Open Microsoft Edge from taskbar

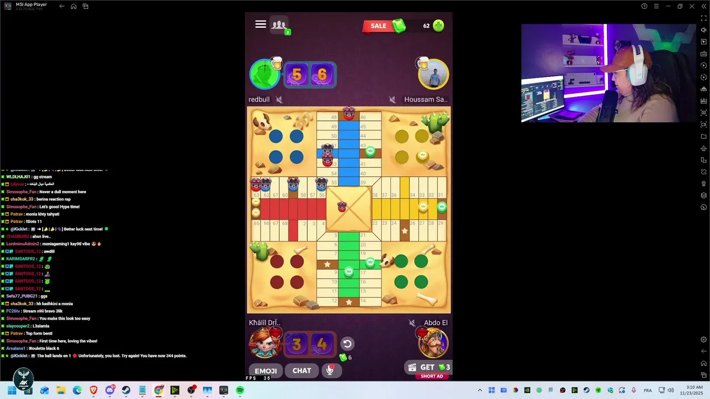(x=77, y=390)
